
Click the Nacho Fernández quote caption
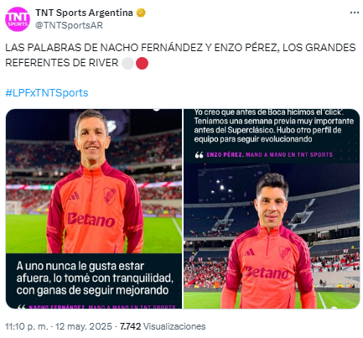click(x=95, y=278)
